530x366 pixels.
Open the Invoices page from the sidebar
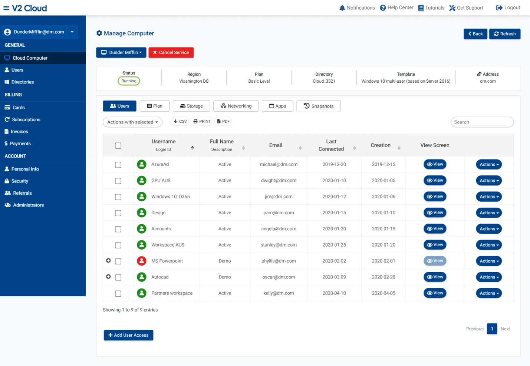[19, 131]
